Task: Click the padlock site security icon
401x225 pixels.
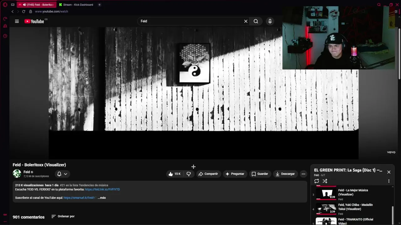Action: click(x=30, y=12)
